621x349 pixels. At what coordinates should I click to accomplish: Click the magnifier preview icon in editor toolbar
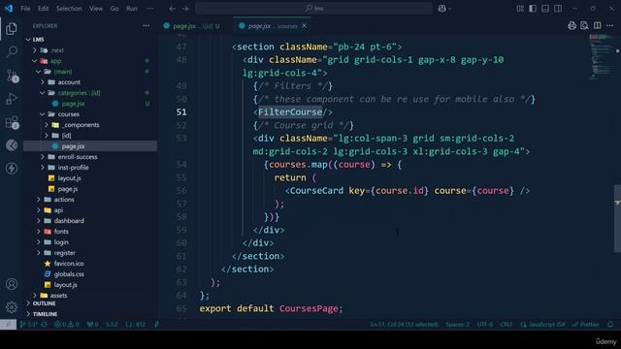(x=584, y=26)
